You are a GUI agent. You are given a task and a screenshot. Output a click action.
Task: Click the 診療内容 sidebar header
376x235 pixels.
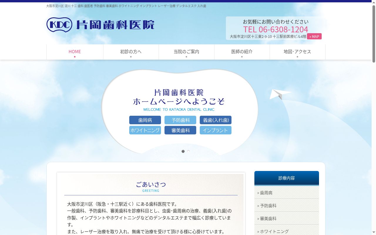287,178
